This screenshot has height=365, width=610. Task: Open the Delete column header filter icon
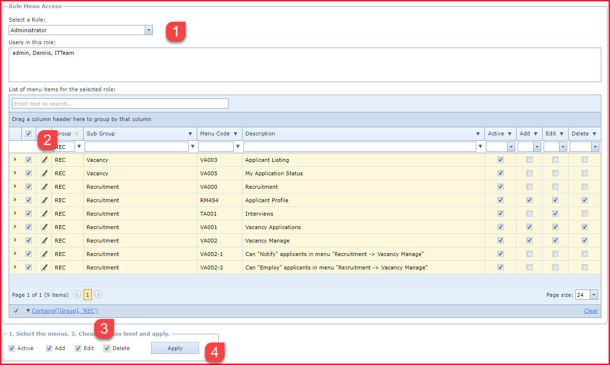point(594,134)
